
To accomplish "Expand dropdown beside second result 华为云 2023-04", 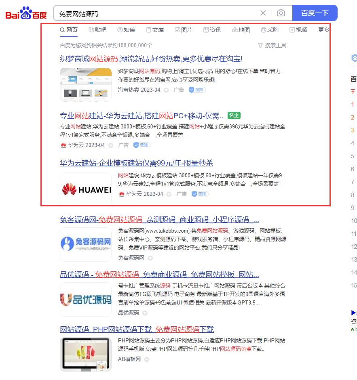I will (x=111, y=145).
